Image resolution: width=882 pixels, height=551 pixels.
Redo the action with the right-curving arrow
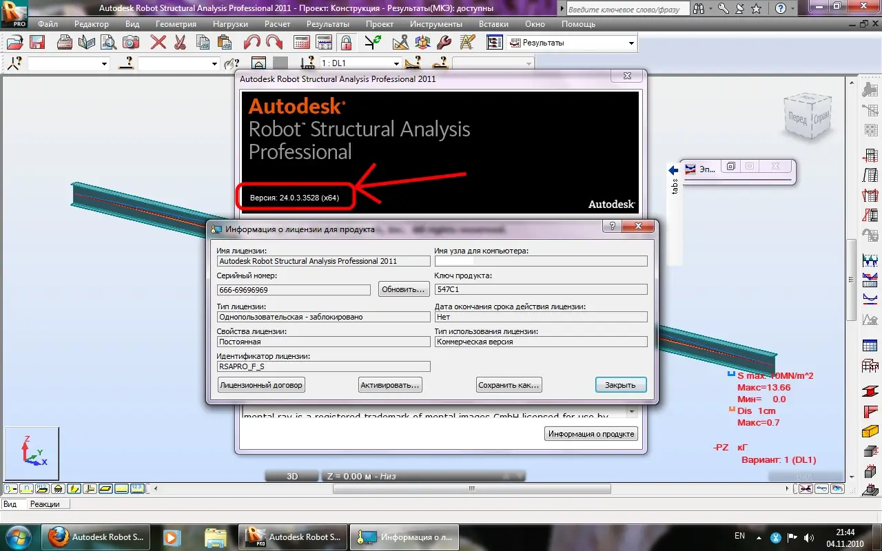point(274,43)
